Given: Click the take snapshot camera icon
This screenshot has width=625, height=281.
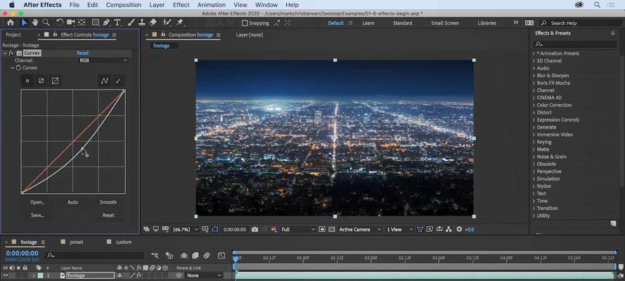Looking at the screenshot, I should click(254, 230).
